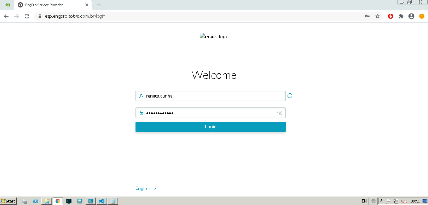
Task: Click the padlock site info icon
Action: click(x=40, y=16)
